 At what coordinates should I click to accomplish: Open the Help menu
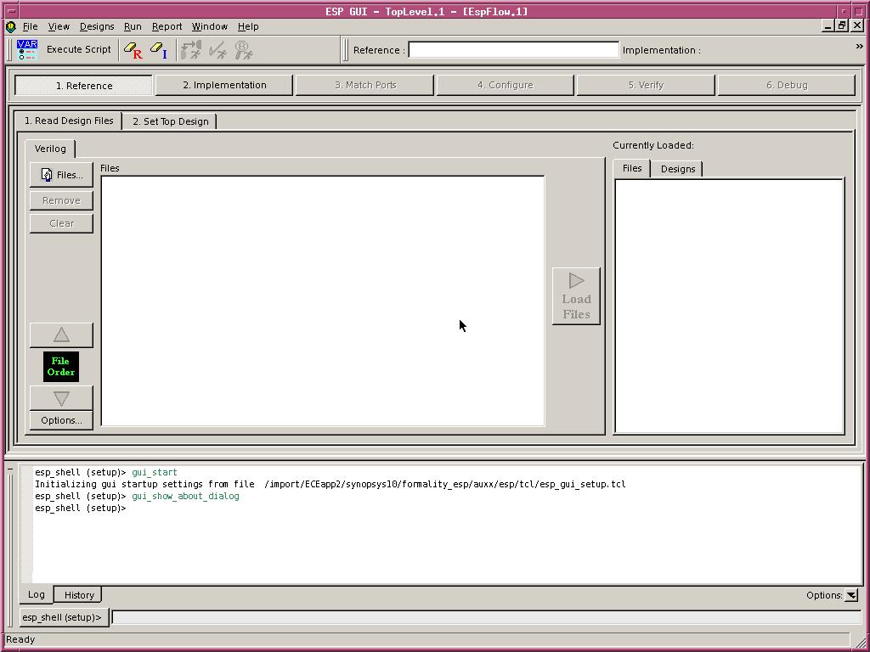pyautogui.click(x=248, y=26)
